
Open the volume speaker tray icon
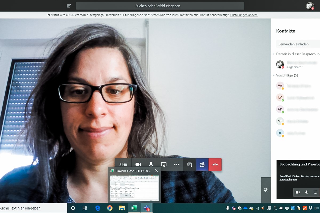[x=316, y=208]
